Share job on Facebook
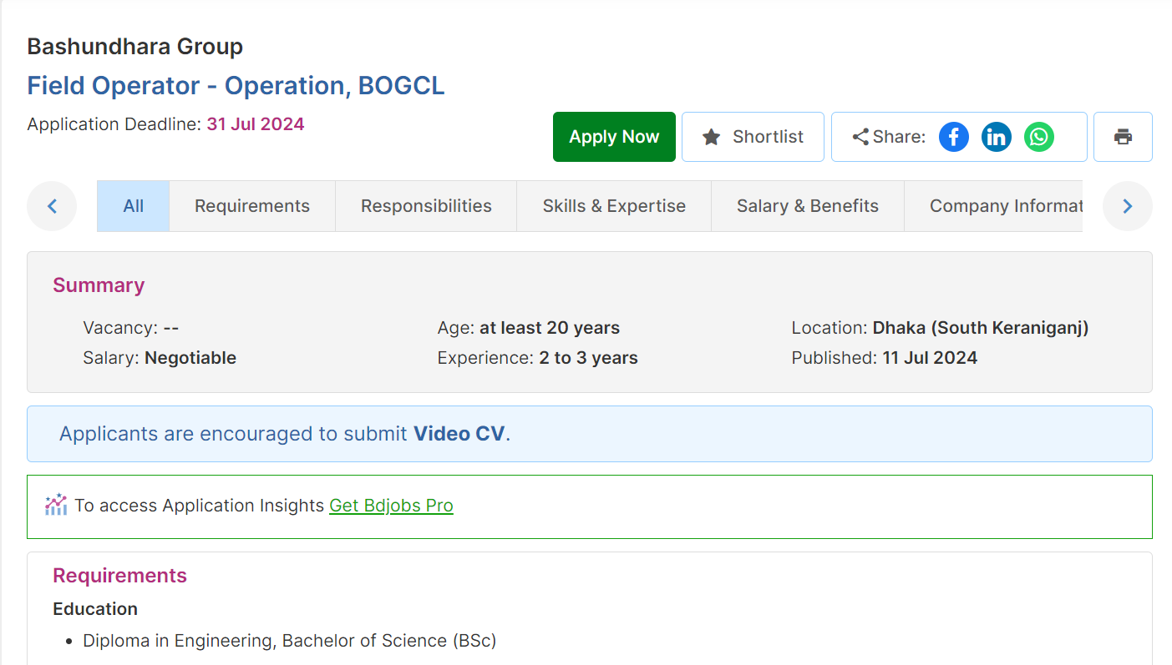Image resolution: width=1172 pixels, height=665 pixels. [x=954, y=137]
